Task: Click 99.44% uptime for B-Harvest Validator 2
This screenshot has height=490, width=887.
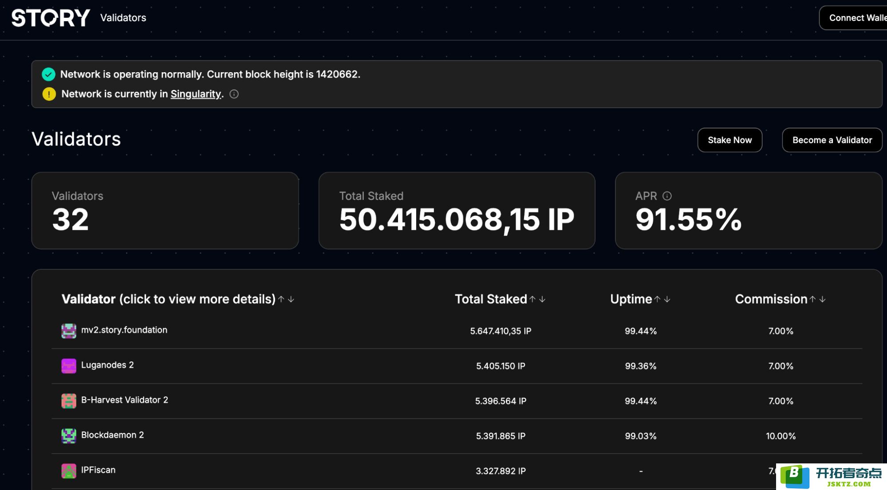Action: click(641, 401)
